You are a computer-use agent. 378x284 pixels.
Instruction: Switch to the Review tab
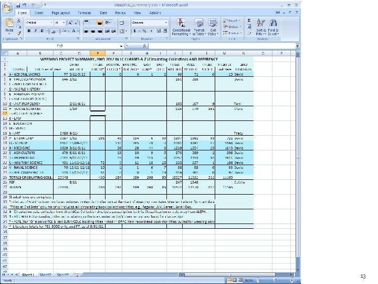(x=120, y=13)
